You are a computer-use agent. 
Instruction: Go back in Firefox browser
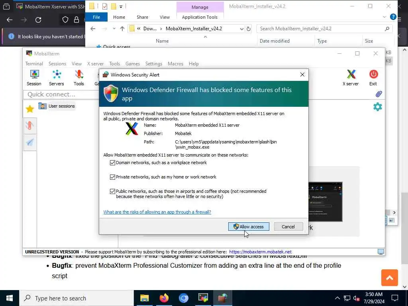point(10,20)
